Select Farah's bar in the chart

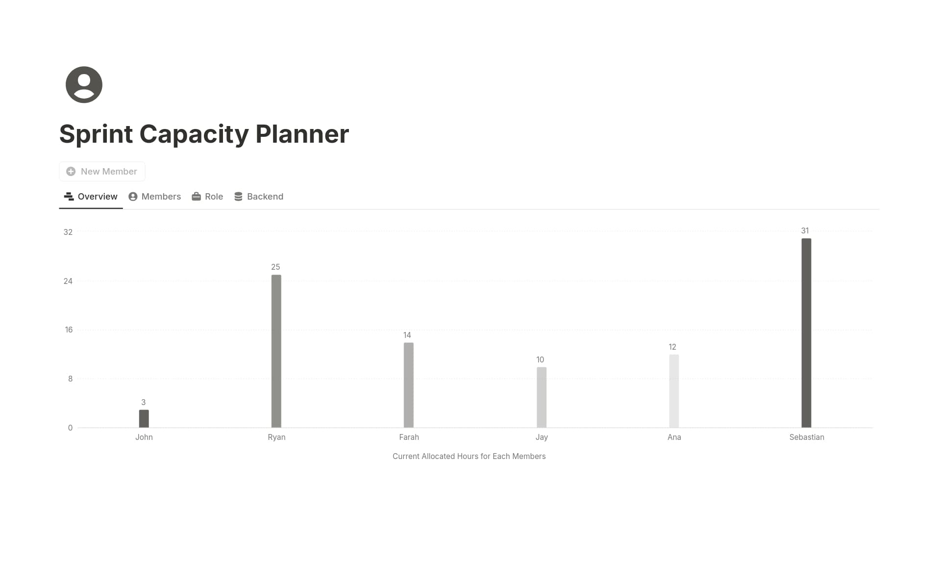point(409,385)
